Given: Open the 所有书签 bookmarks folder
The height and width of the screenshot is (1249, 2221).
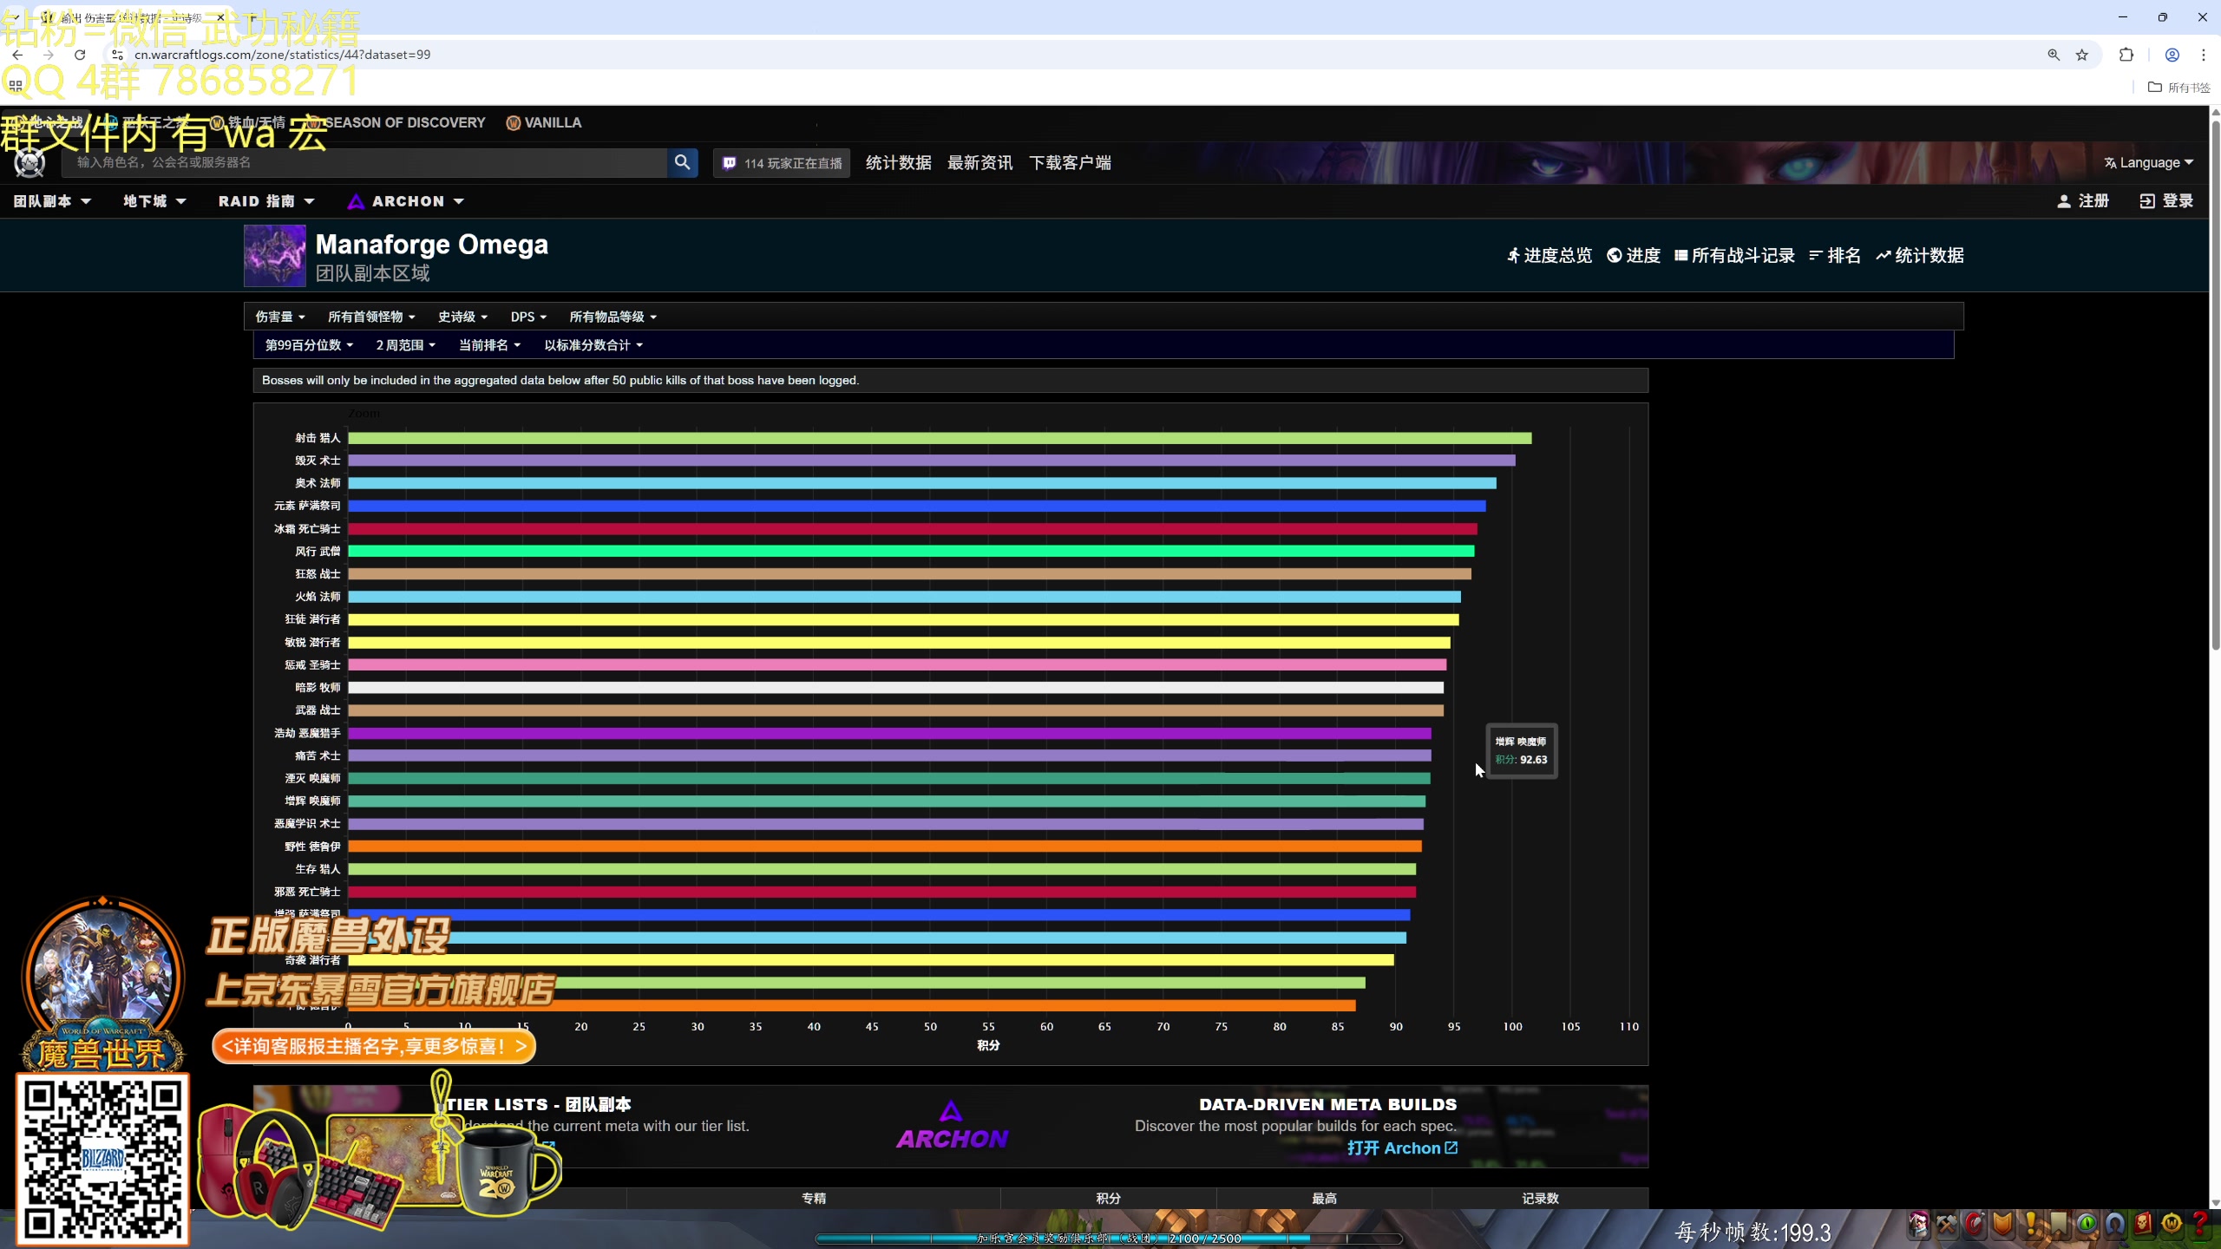Looking at the screenshot, I should 2178,87.
